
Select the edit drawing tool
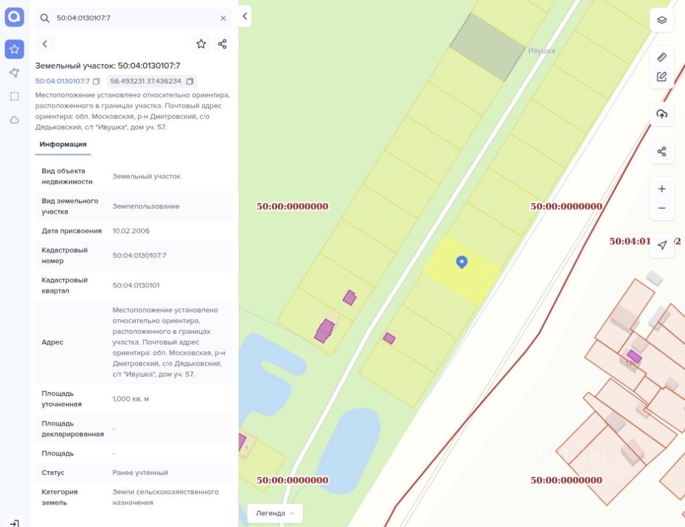pos(662,77)
